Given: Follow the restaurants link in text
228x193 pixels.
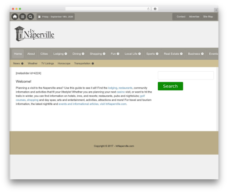Looking at the screenshot, I should point(125,88).
